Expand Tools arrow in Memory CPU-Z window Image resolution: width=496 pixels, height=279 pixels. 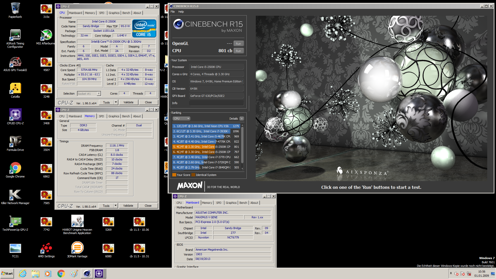click(x=115, y=206)
